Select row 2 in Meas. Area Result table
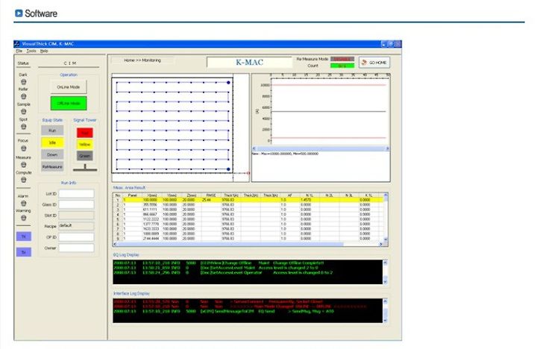The width and height of the screenshot is (537, 349). click(x=248, y=204)
